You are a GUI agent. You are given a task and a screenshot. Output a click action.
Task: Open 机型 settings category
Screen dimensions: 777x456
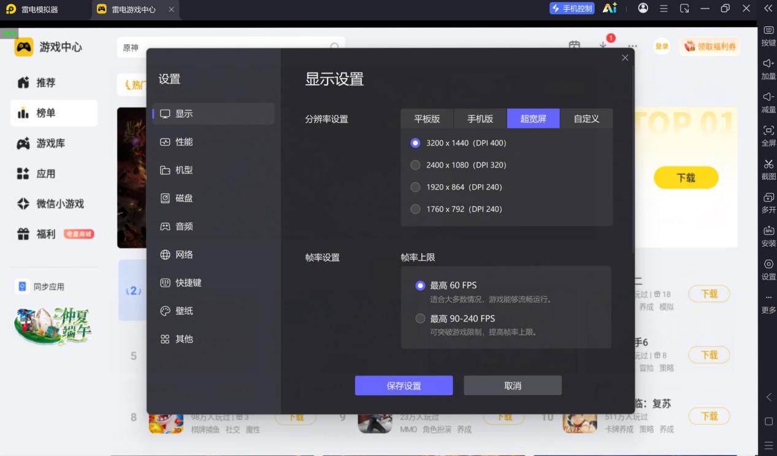pos(213,170)
